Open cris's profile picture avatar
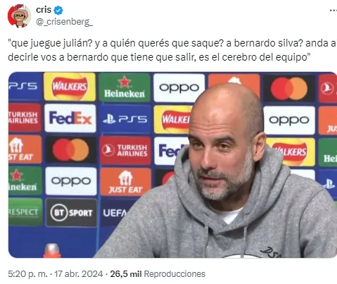 click(19, 16)
